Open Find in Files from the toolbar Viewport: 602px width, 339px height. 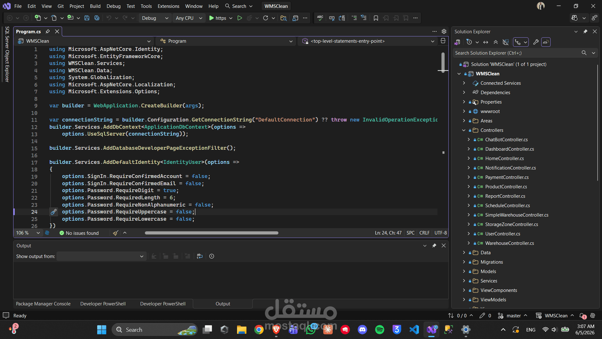coord(283,18)
